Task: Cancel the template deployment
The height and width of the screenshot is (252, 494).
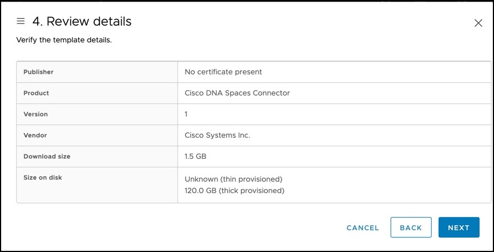Action: pos(363,228)
